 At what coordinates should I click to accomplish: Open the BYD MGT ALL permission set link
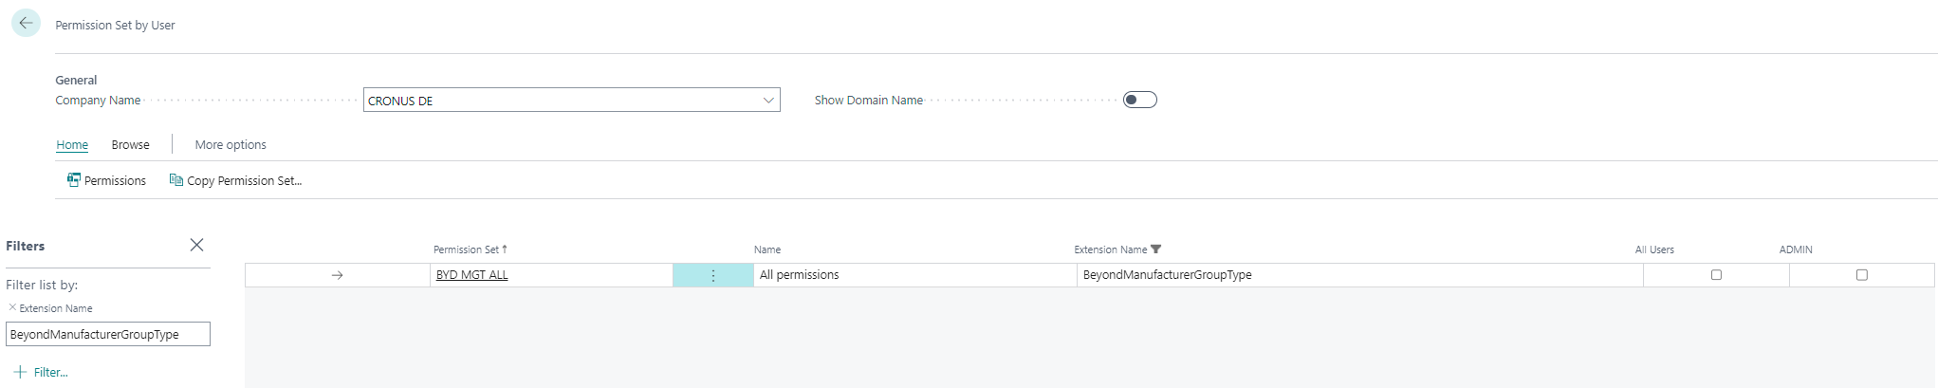click(x=471, y=275)
